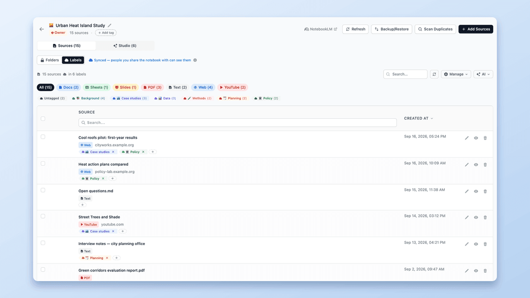The height and width of the screenshot is (298, 530).
Task: Click info icon beside Synced message
Action: point(195,60)
